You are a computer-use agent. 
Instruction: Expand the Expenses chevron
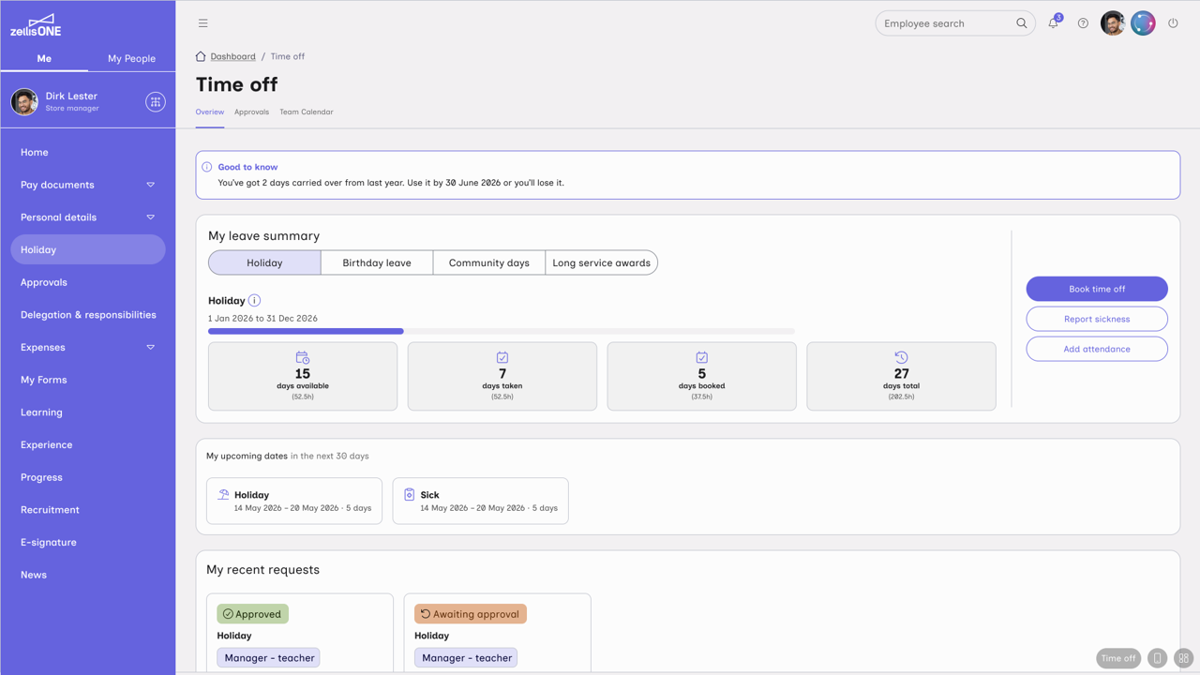tap(150, 348)
